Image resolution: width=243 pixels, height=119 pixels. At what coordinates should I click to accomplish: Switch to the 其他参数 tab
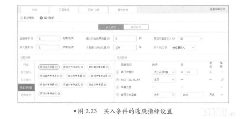tap(123, 10)
